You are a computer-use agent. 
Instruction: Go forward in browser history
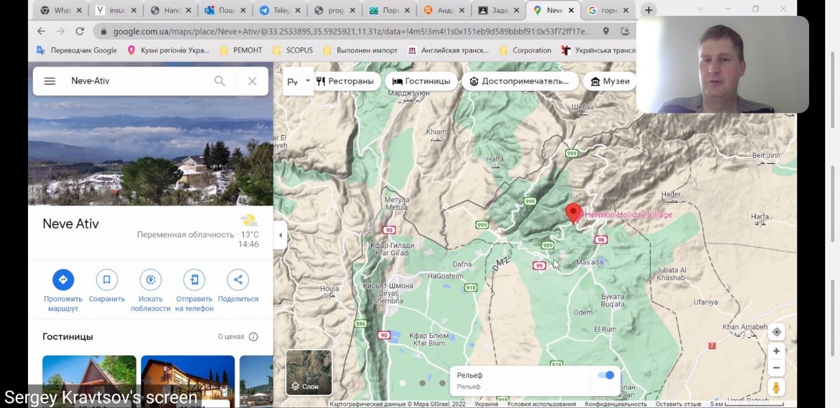(x=60, y=31)
